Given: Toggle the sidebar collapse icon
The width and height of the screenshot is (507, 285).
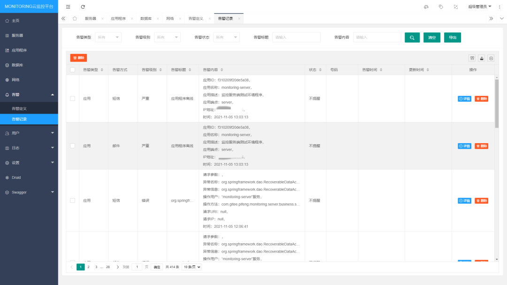Looking at the screenshot, I should [68, 7].
